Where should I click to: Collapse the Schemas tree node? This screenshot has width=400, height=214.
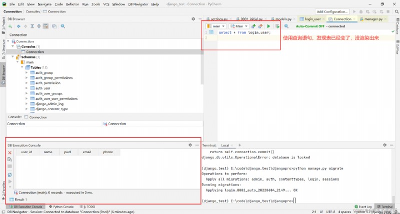coord(13,57)
